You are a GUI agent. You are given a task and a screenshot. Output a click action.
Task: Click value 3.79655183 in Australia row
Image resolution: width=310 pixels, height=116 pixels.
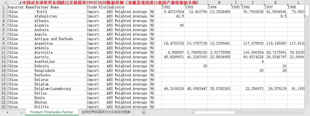[196, 52]
